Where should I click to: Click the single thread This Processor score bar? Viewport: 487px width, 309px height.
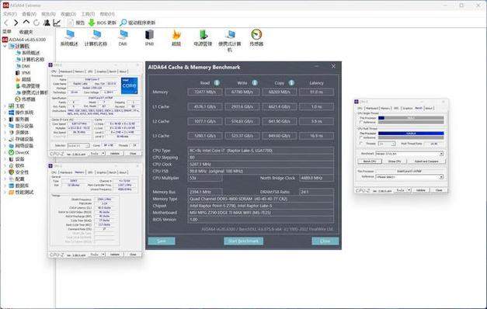point(411,118)
